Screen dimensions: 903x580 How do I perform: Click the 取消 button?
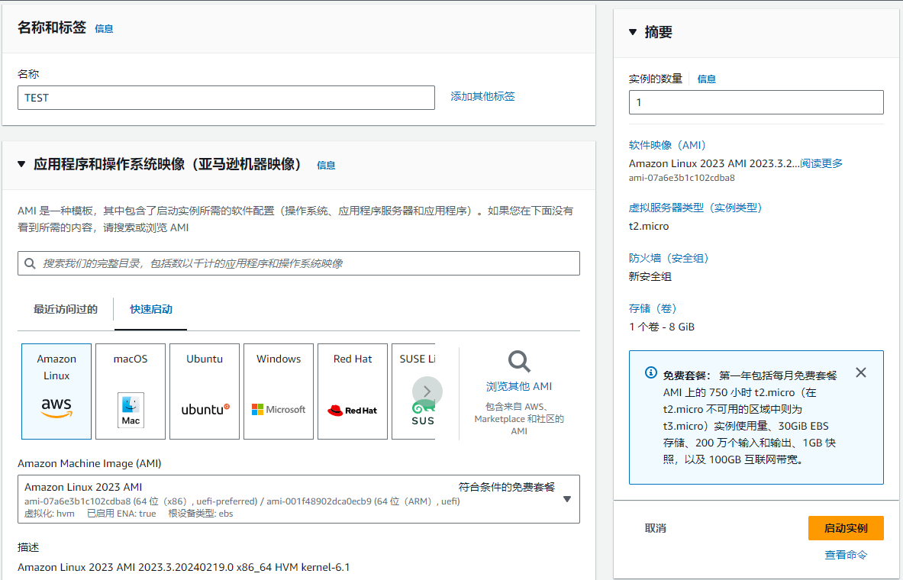point(655,528)
